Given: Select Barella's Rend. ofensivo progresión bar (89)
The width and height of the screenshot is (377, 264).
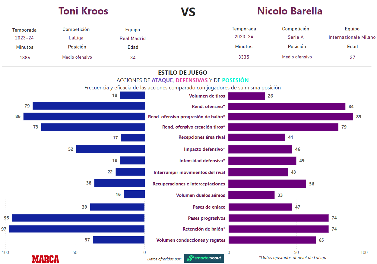Looking at the screenshot, I should (x=290, y=117).
